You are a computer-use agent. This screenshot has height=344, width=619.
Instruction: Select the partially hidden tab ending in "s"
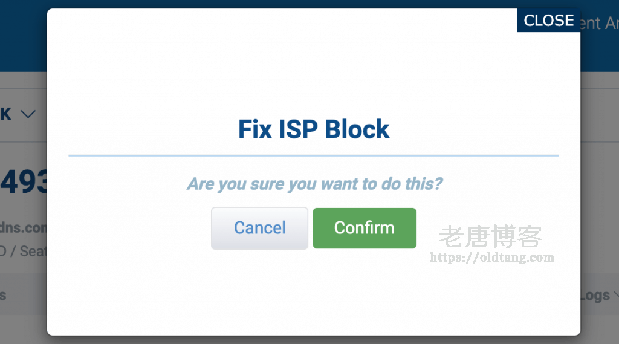[x=3, y=295]
